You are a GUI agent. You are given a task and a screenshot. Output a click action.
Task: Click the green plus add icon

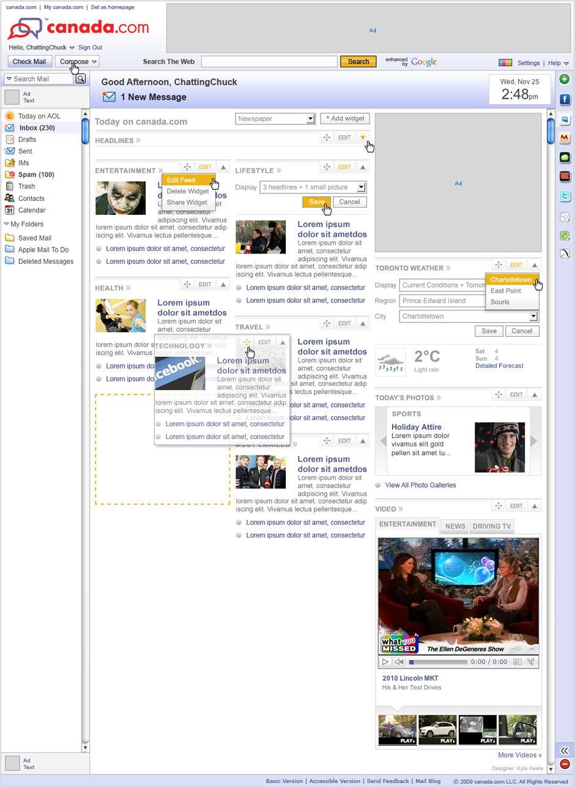click(565, 79)
